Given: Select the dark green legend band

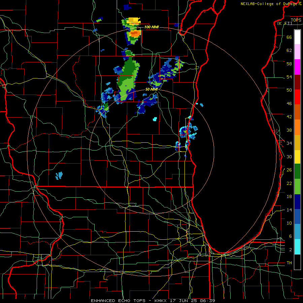Looking at the screenshot, I should 297,171.
